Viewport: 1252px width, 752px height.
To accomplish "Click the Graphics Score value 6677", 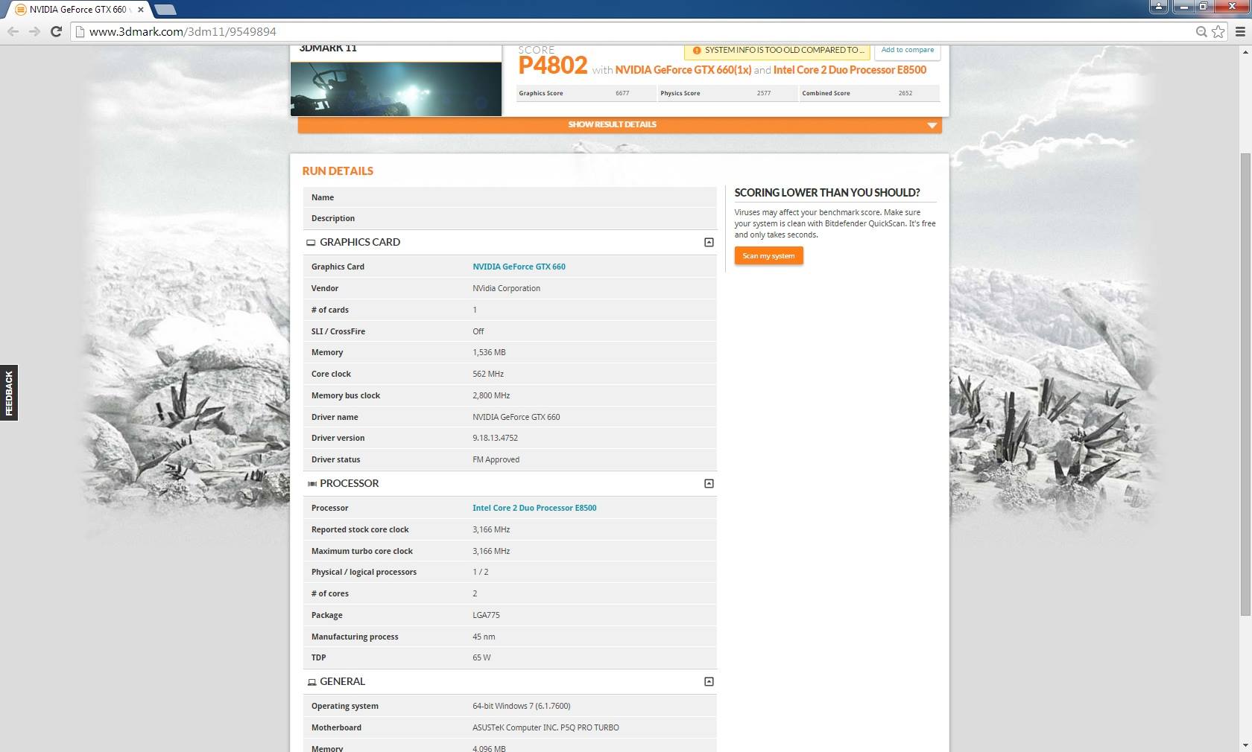I will (622, 93).
